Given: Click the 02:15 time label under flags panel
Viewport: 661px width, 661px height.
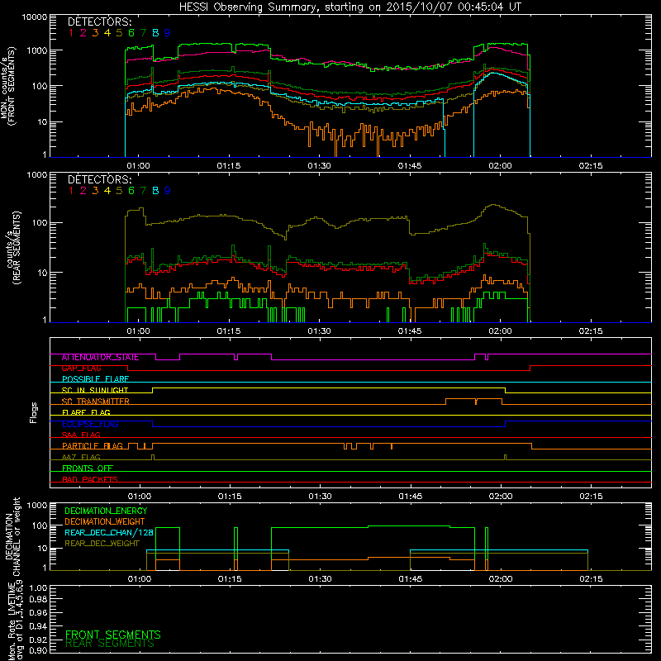Looking at the screenshot, I should [x=591, y=497].
